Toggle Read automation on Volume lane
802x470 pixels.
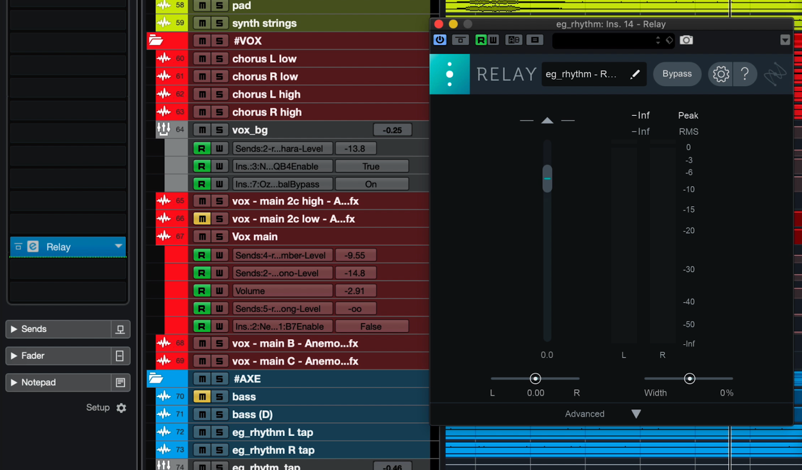coord(202,291)
